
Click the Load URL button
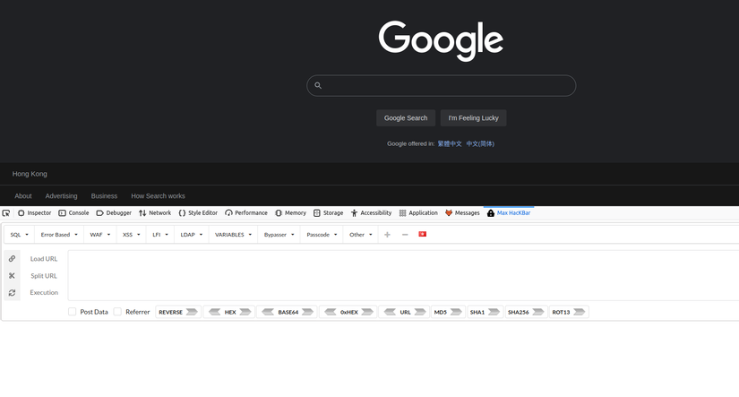[44, 259]
